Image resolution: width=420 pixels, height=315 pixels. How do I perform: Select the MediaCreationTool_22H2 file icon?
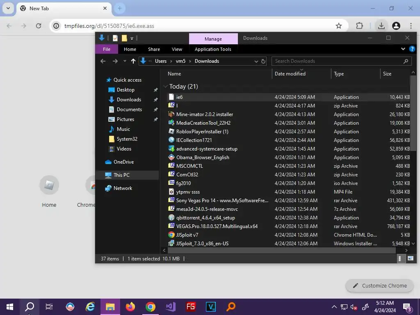(x=171, y=123)
